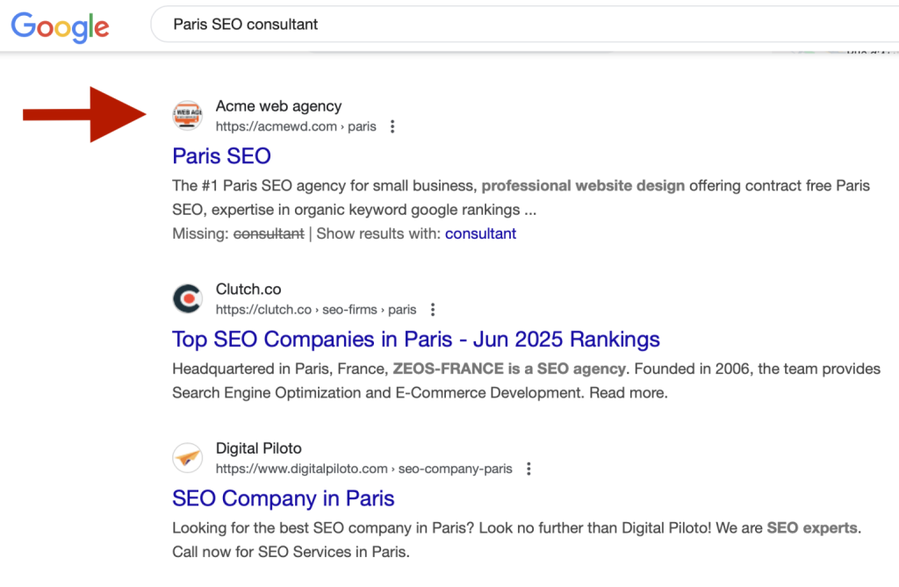
Task: Open the Paris SEO result title
Action: [x=221, y=156]
